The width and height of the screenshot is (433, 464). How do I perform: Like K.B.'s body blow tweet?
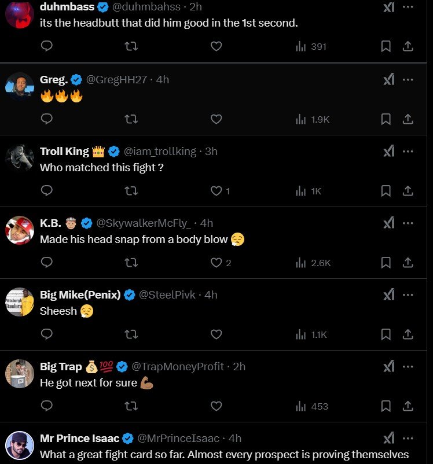click(216, 262)
